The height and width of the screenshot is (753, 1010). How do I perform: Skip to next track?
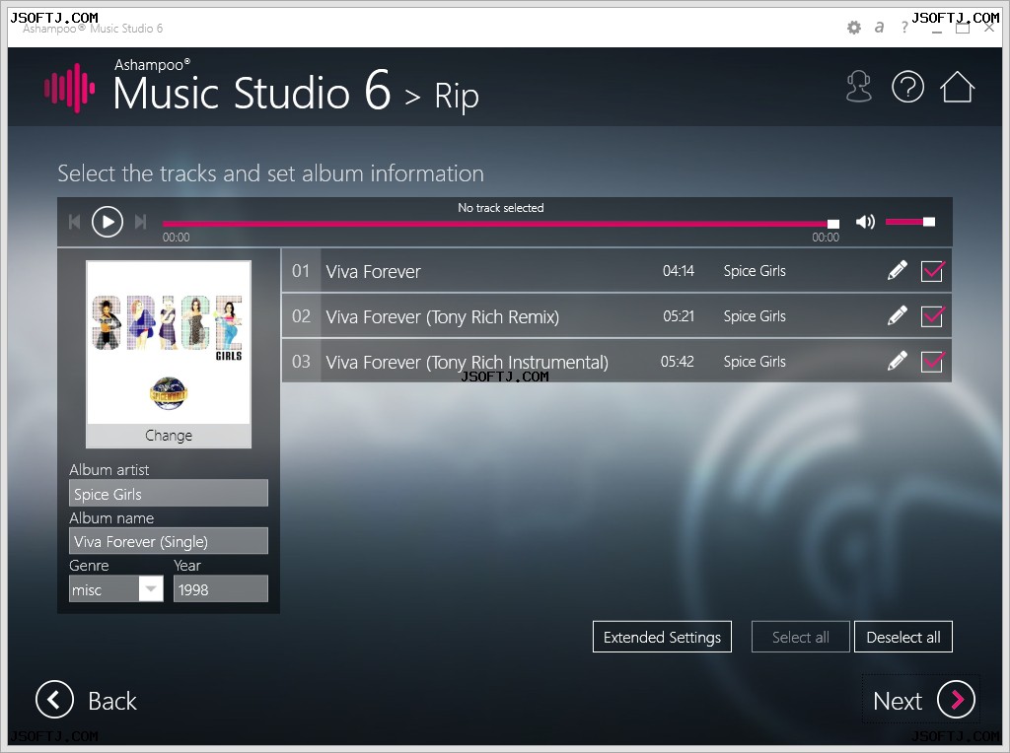[x=140, y=222]
